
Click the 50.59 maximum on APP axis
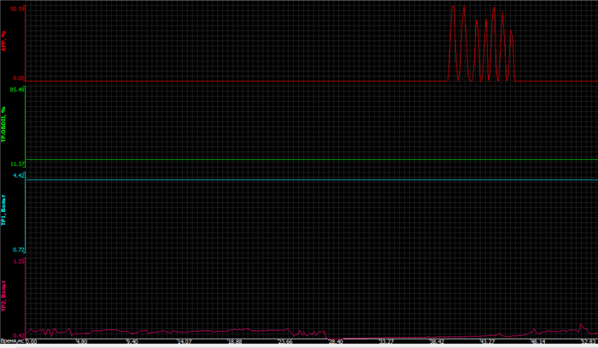[x=18, y=9]
